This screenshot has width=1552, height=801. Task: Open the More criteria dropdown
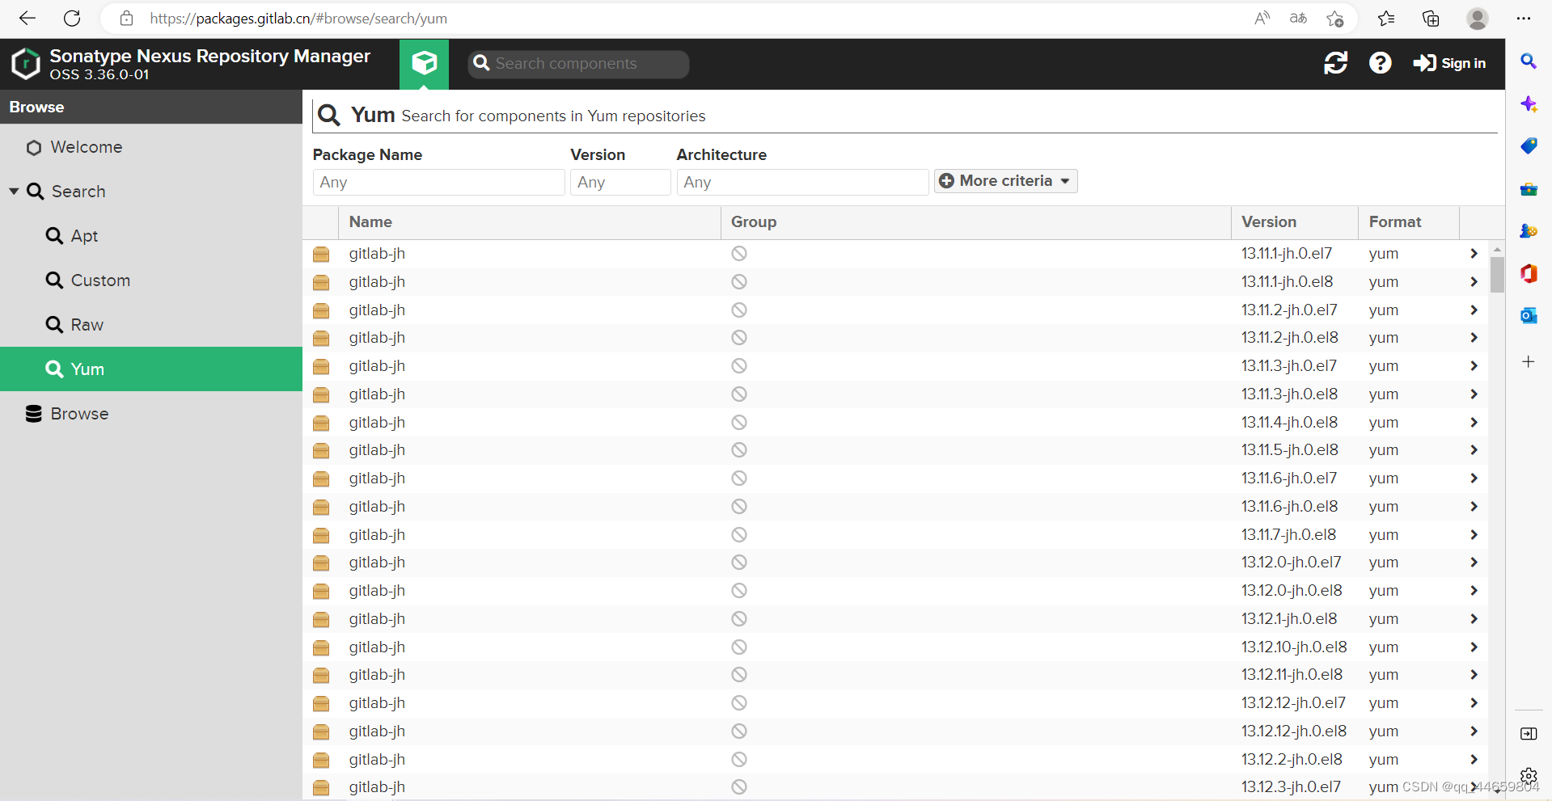pyautogui.click(x=1005, y=181)
